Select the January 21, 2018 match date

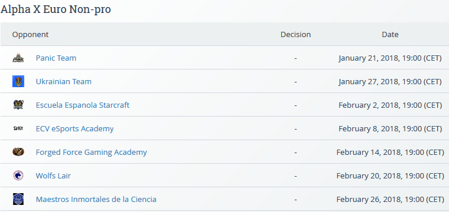390,58
